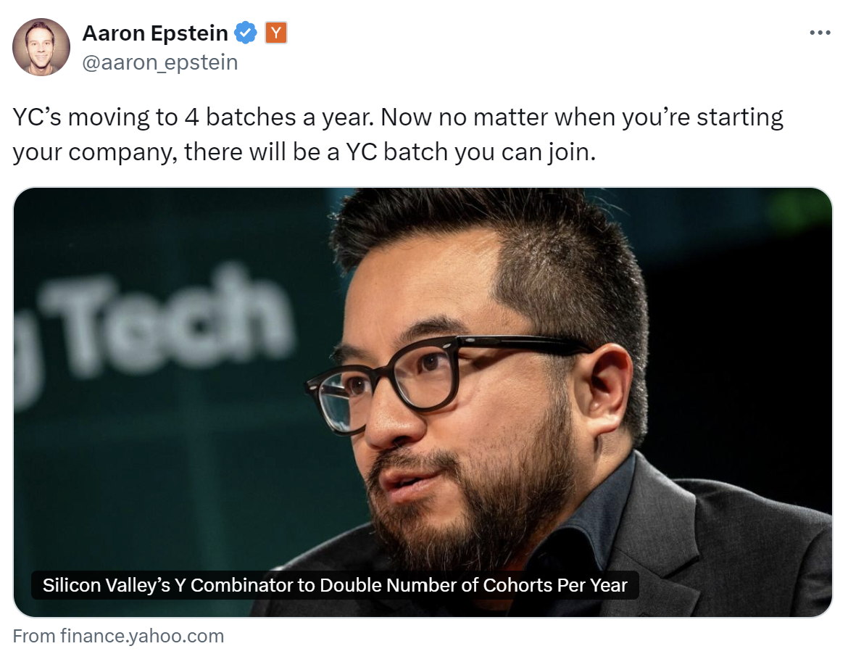The height and width of the screenshot is (654, 848).
Task: Open the "From finance.yahoo.com" source link
Action: pyautogui.click(x=119, y=636)
